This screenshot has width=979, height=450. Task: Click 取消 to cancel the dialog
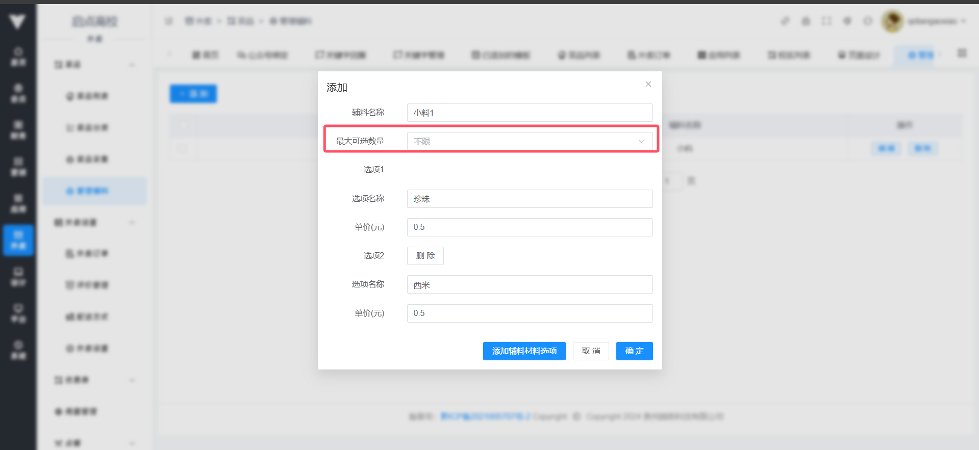click(x=590, y=351)
